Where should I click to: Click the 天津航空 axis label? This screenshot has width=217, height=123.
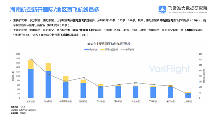coord(153,101)
